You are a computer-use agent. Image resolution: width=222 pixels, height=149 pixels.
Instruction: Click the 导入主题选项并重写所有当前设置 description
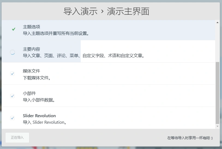pyautogui.click(x=56, y=33)
